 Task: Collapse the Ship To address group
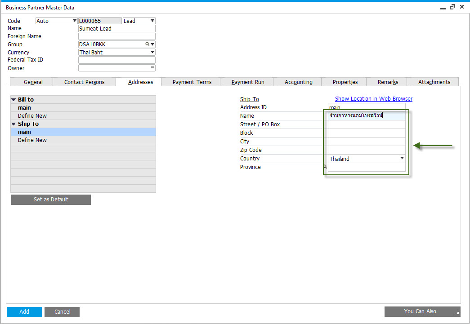pos(13,124)
